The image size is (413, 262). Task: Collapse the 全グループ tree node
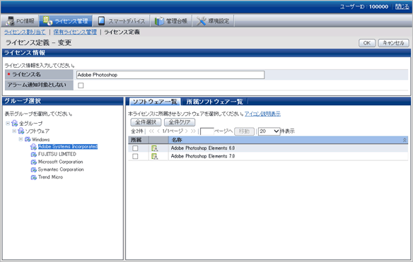[x=8, y=123]
